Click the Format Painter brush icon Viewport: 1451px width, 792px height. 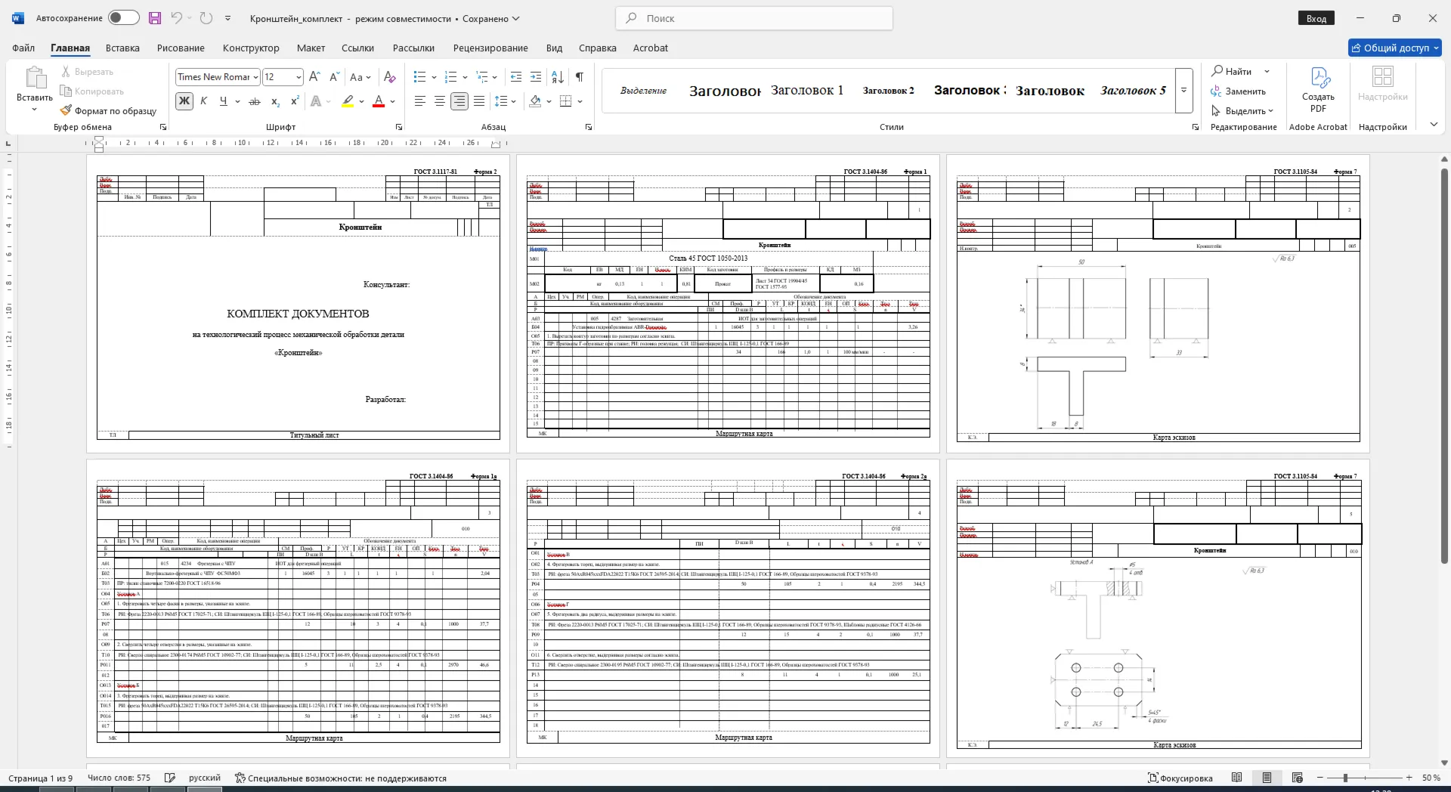[67, 110]
